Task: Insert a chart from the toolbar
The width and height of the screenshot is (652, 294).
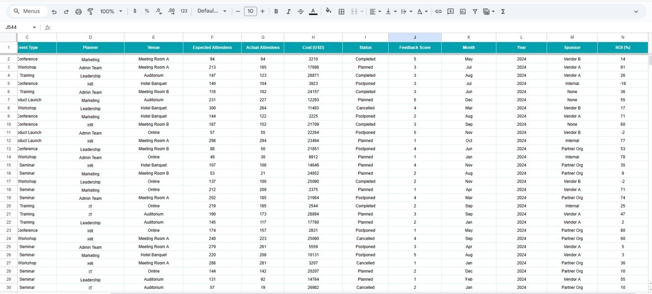Action: 463,11
